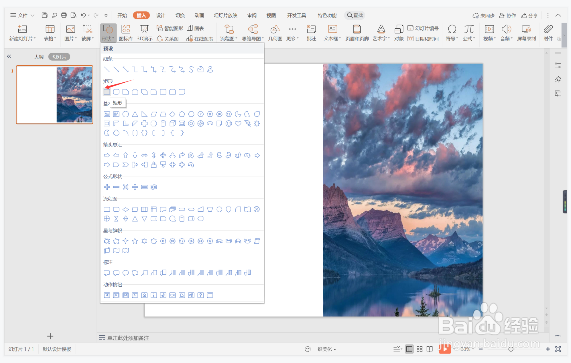
Task: Adjust the zoom slider handle
Action: (x=511, y=349)
